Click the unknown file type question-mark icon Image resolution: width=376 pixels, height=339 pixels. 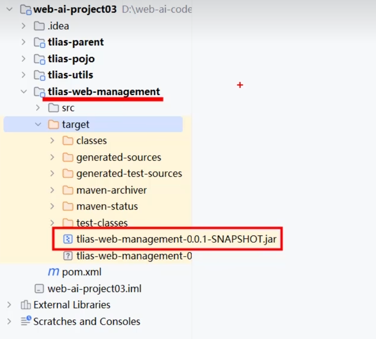click(x=68, y=256)
